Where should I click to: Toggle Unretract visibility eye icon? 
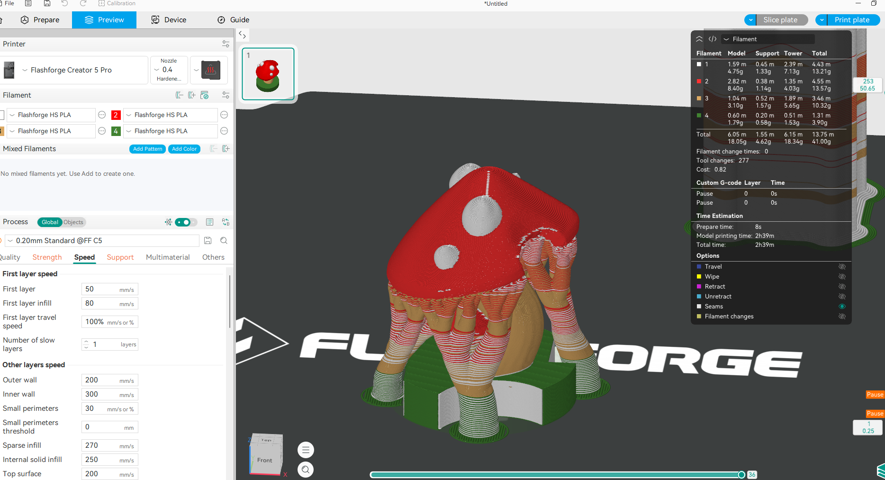point(842,297)
